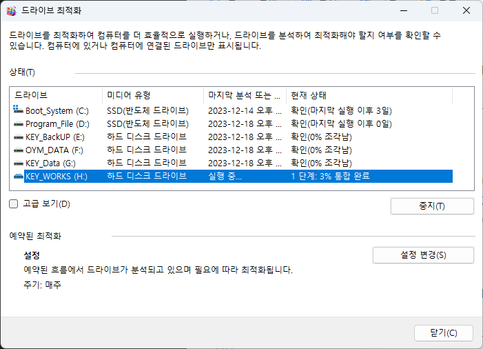Click the 2023-12-18 date in OYM_DATA row
Image resolution: width=483 pixels, height=349 pixels.
[x=245, y=150]
